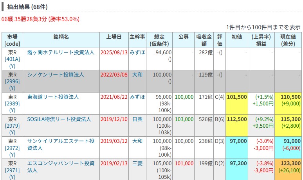This screenshot has height=180, width=303.
Task: Open 東海道リート投資法人 link
Action: point(53,97)
